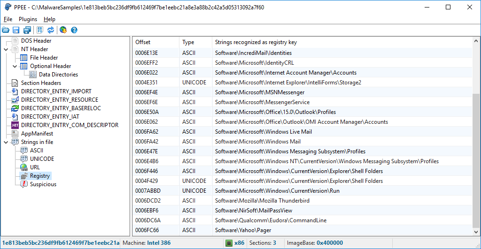481x249 pixels.
Task: Sort by the Type column header
Action: 196,42
